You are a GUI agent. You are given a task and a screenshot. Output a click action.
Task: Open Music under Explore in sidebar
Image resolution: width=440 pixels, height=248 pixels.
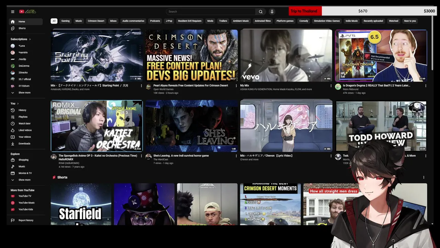pyautogui.click(x=26, y=166)
